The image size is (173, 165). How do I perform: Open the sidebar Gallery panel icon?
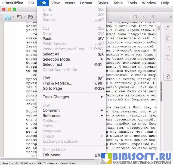coord(168,67)
